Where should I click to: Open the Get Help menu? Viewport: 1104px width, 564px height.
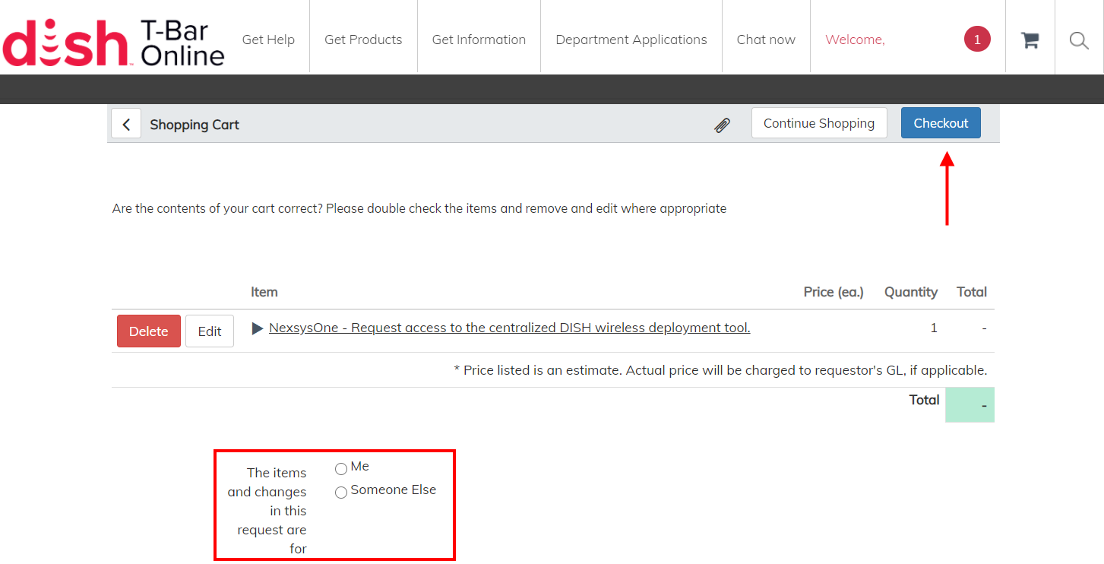tap(268, 40)
